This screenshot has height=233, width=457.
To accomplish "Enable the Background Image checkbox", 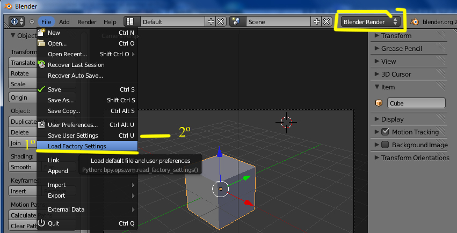I will [x=385, y=145].
